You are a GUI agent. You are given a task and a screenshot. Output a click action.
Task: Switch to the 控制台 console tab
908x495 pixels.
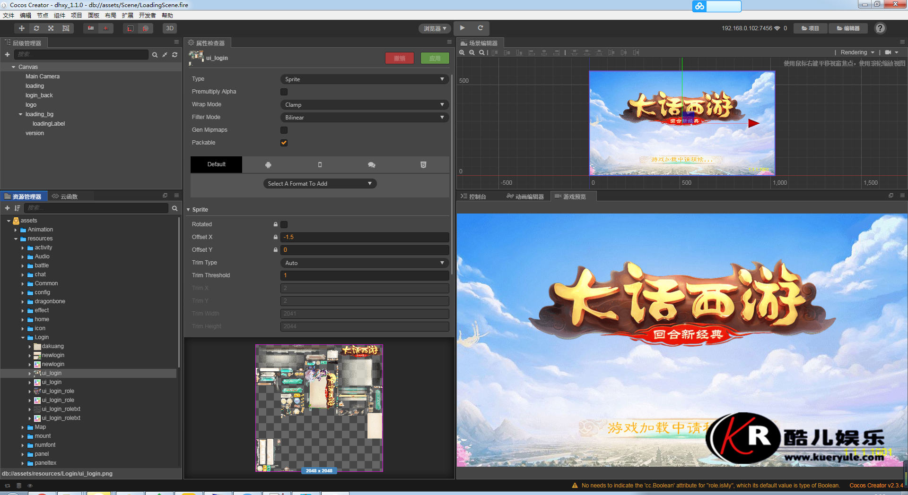point(473,196)
